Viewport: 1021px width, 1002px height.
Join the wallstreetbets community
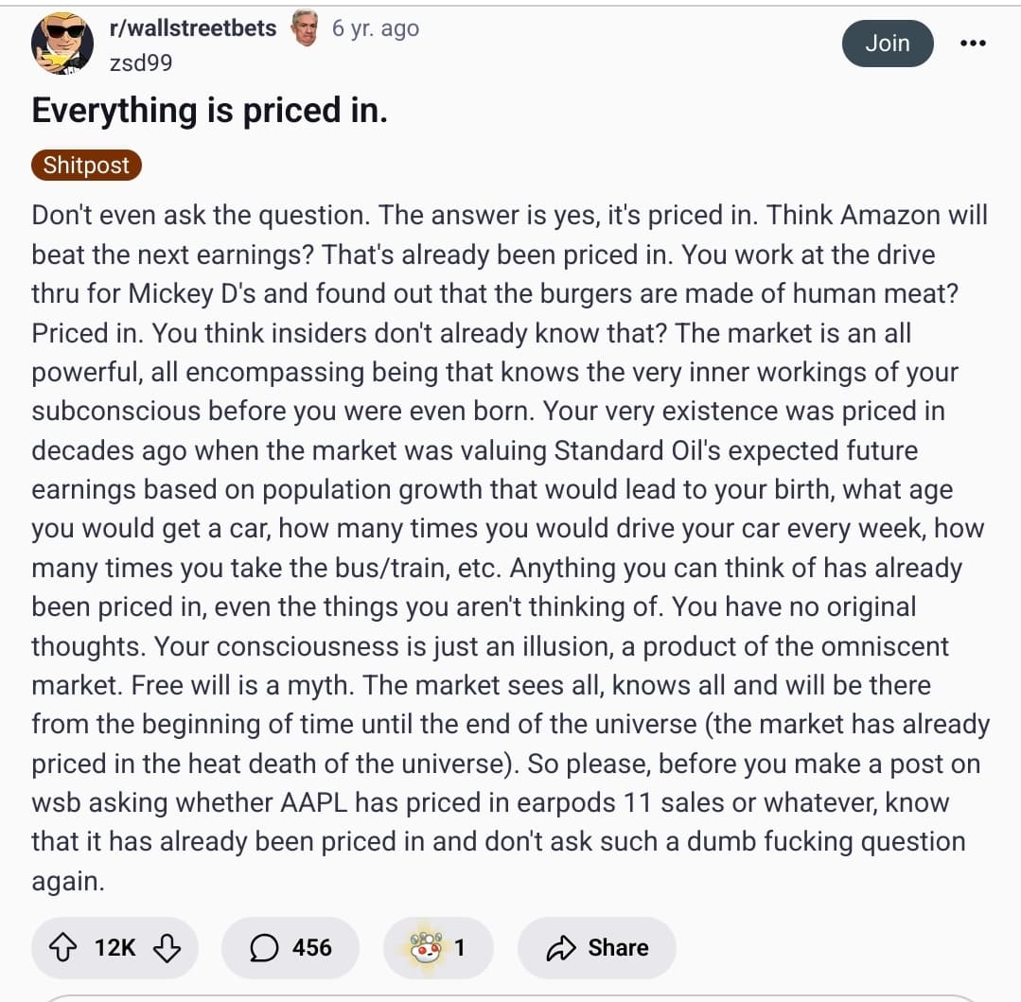click(887, 44)
